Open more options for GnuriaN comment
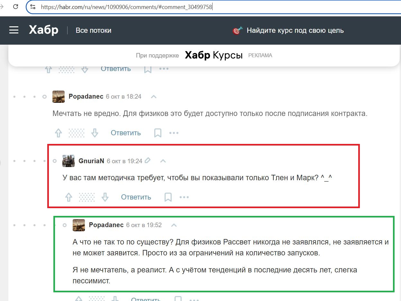The height and width of the screenshot is (301, 401). (x=184, y=197)
